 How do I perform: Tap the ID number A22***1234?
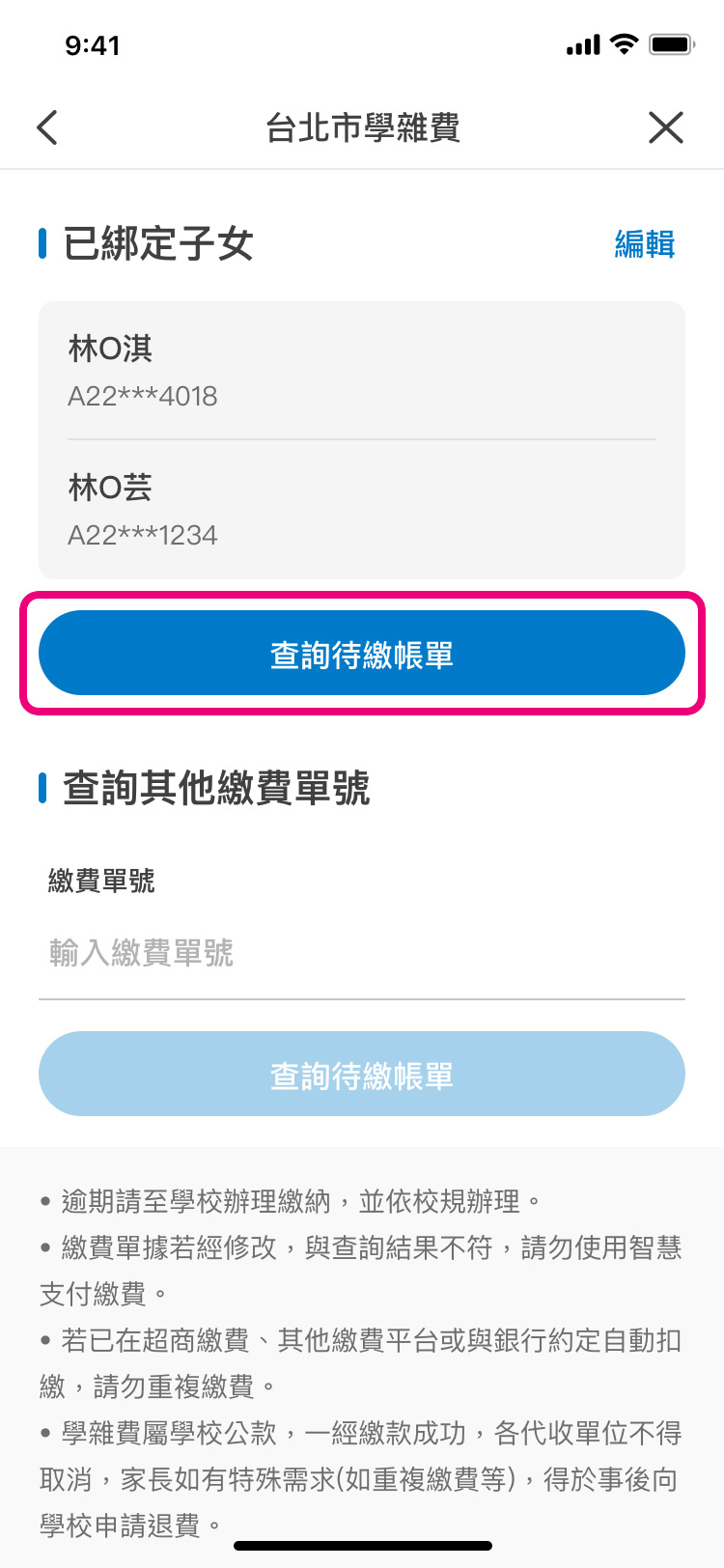(x=143, y=535)
